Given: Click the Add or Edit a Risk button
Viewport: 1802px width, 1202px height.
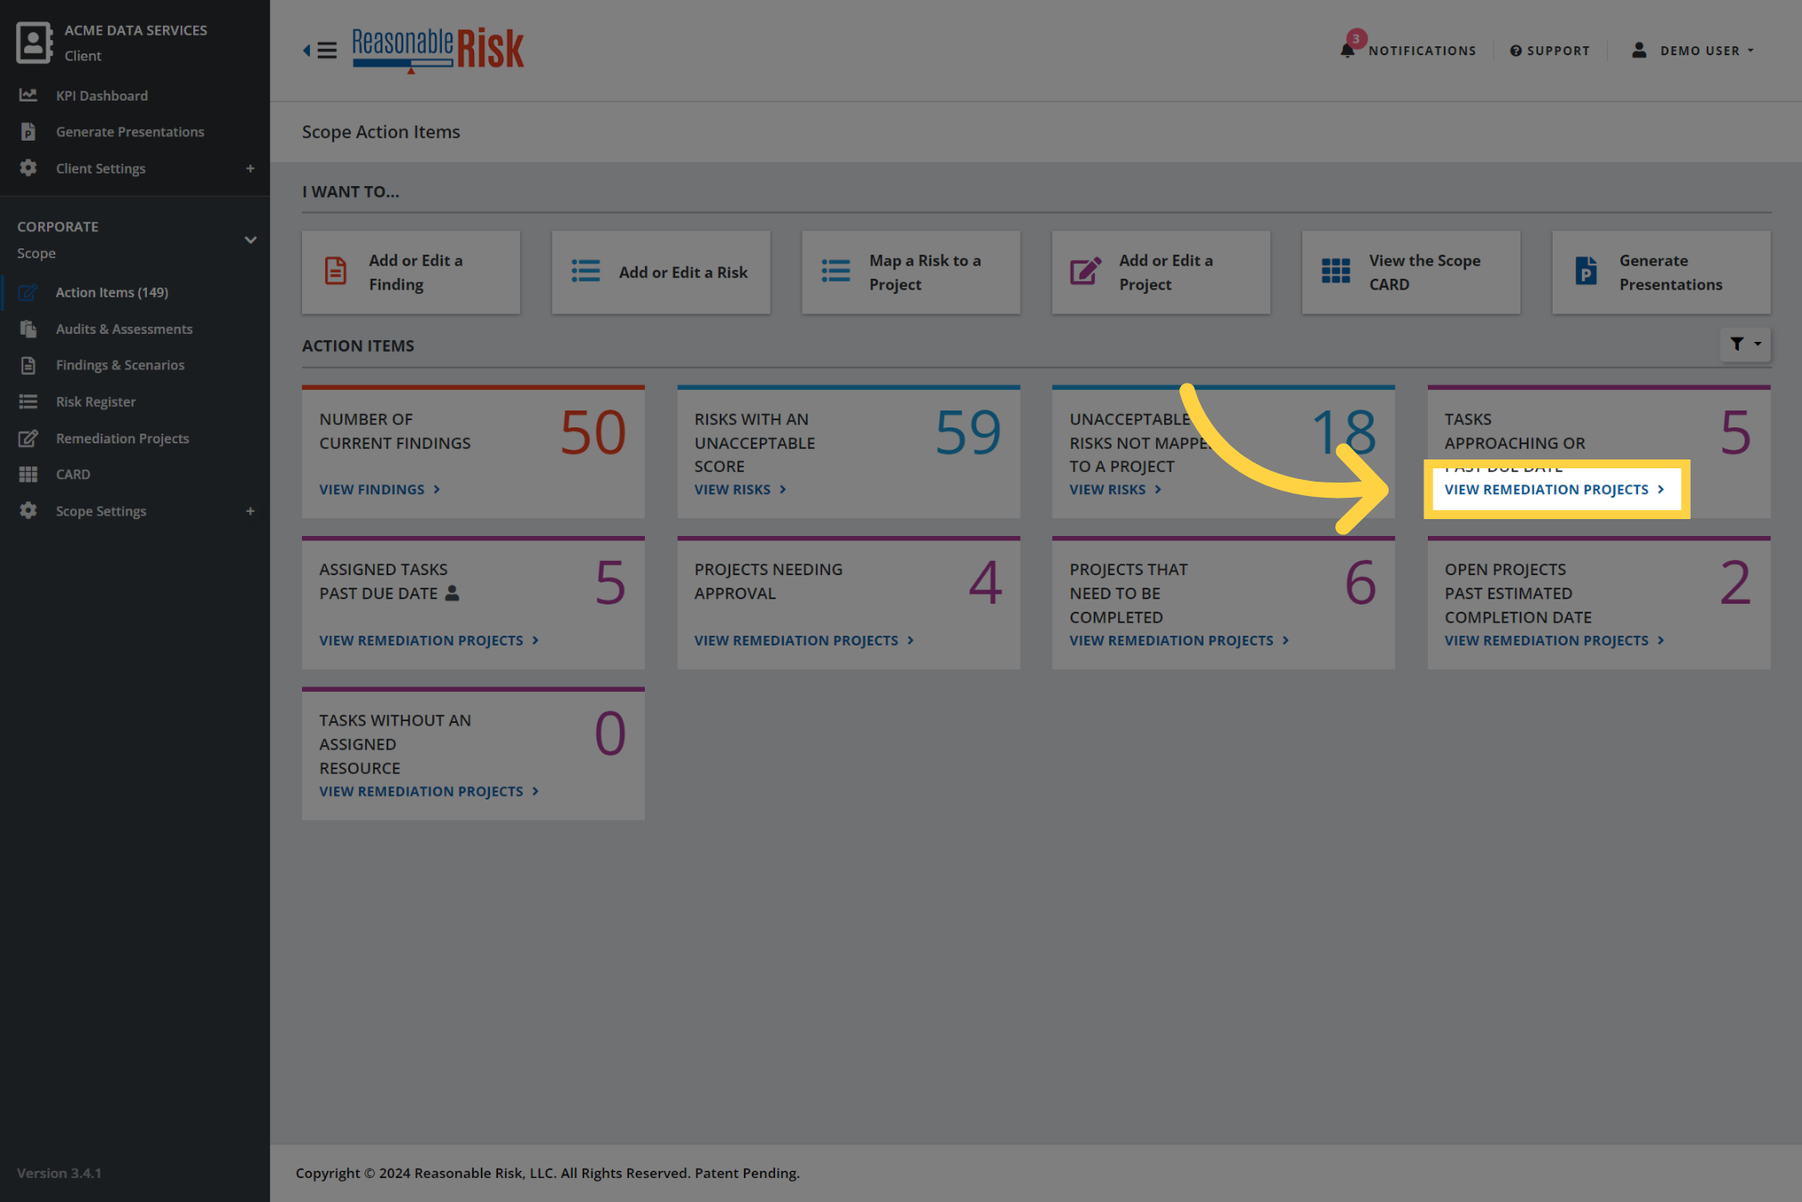Looking at the screenshot, I should coord(661,272).
